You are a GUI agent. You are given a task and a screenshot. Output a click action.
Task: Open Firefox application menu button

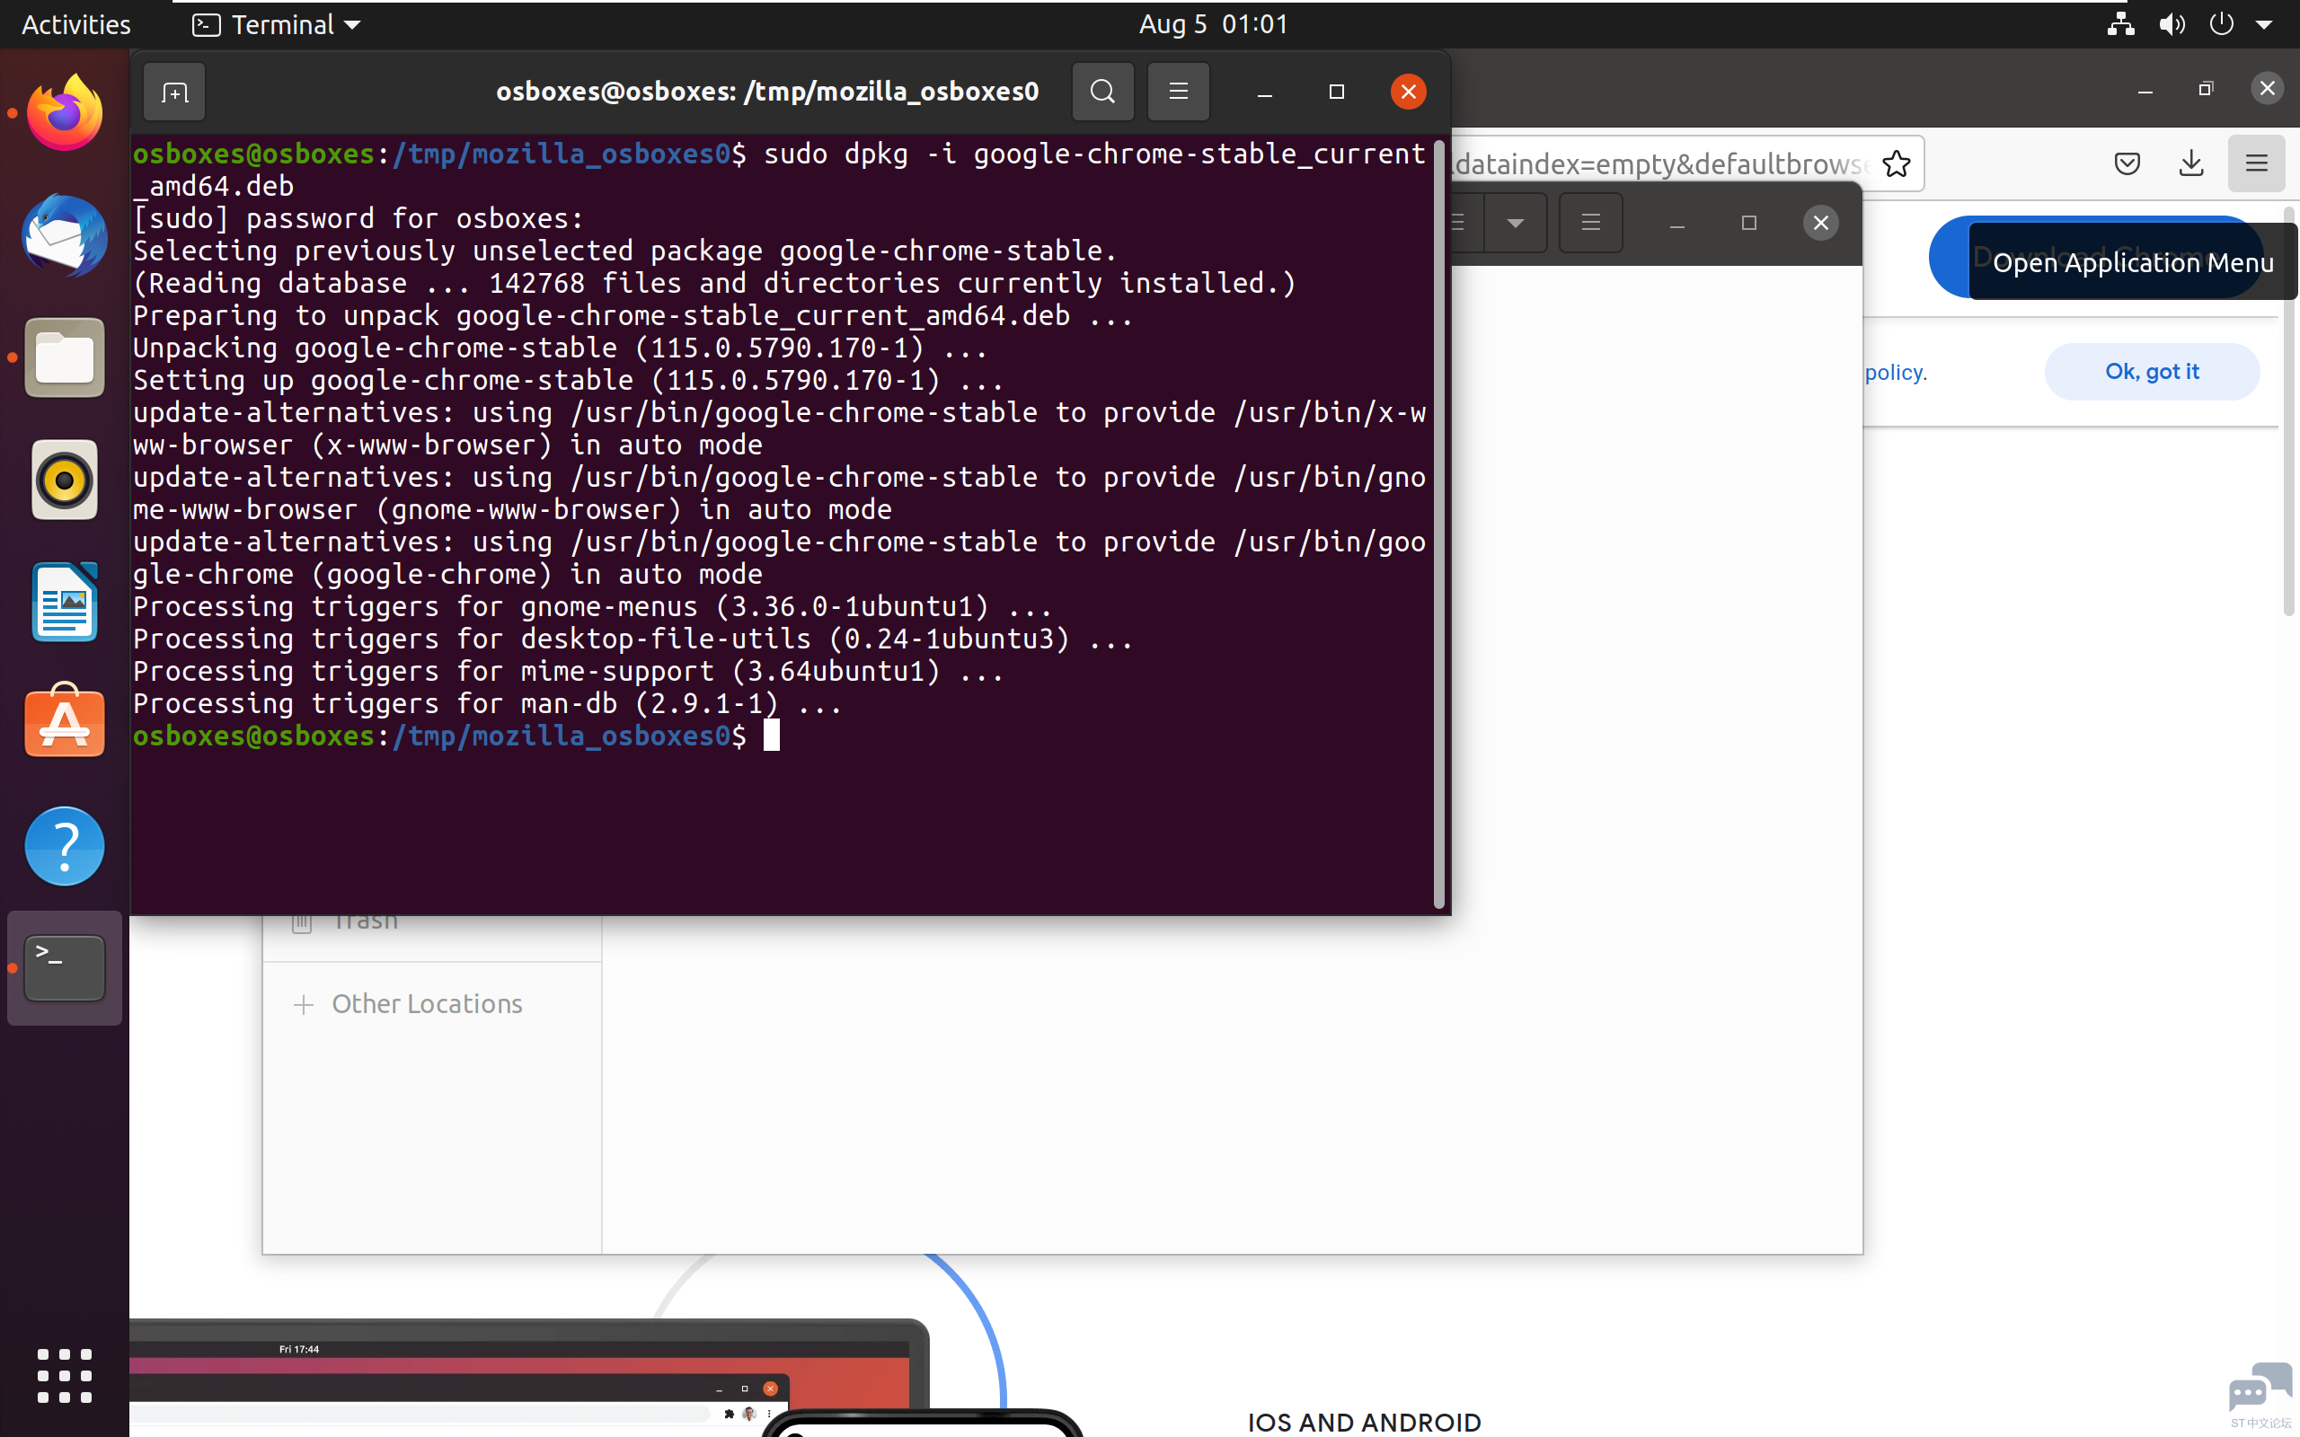2256,163
